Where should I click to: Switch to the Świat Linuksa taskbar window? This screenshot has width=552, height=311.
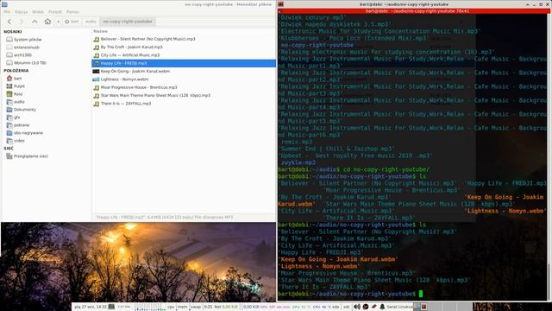(399, 307)
